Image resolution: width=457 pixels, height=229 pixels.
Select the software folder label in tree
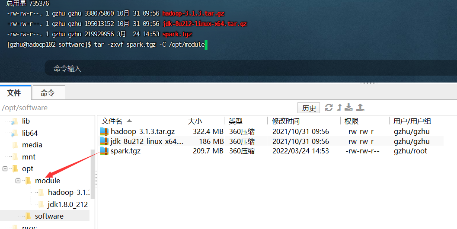(49, 216)
